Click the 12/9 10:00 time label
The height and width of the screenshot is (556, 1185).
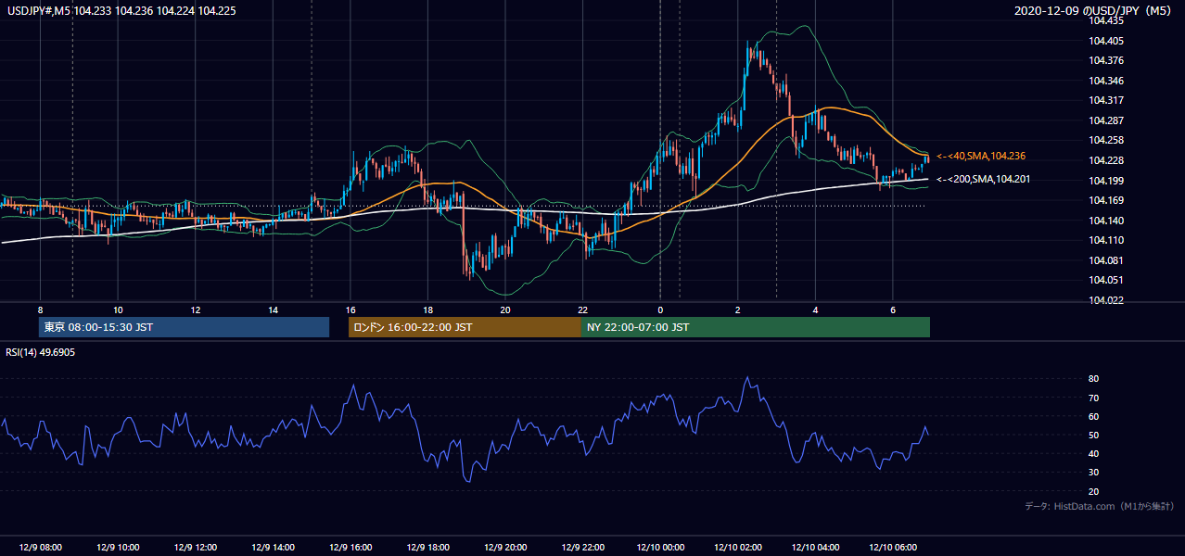click(x=118, y=547)
